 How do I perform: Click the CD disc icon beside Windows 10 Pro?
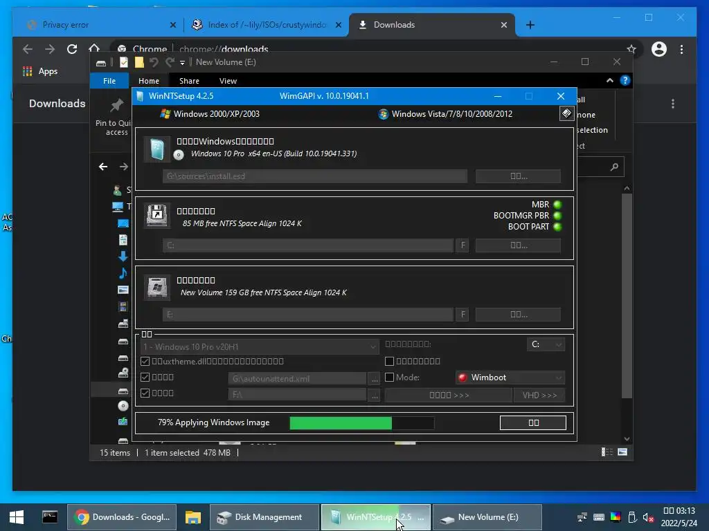tap(179, 155)
